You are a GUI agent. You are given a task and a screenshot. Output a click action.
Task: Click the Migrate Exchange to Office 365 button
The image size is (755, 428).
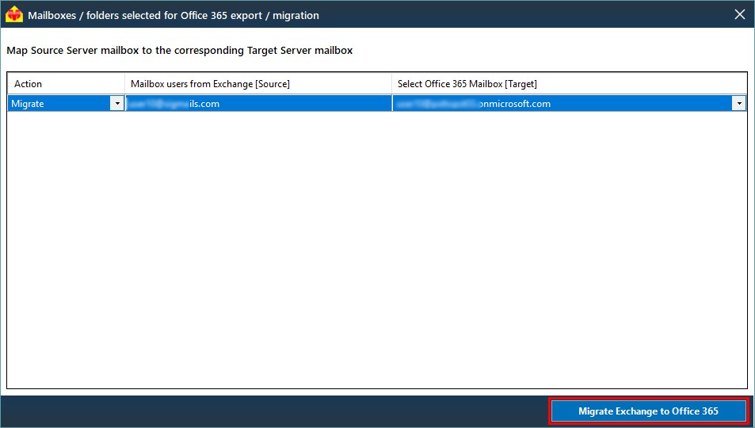(x=648, y=411)
